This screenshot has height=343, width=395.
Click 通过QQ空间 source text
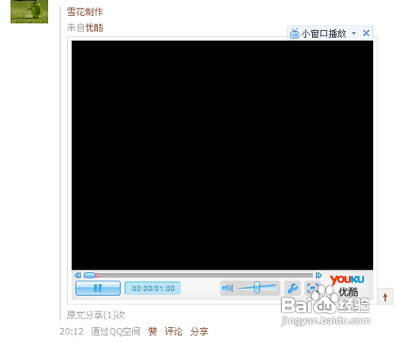tap(115, 331)
